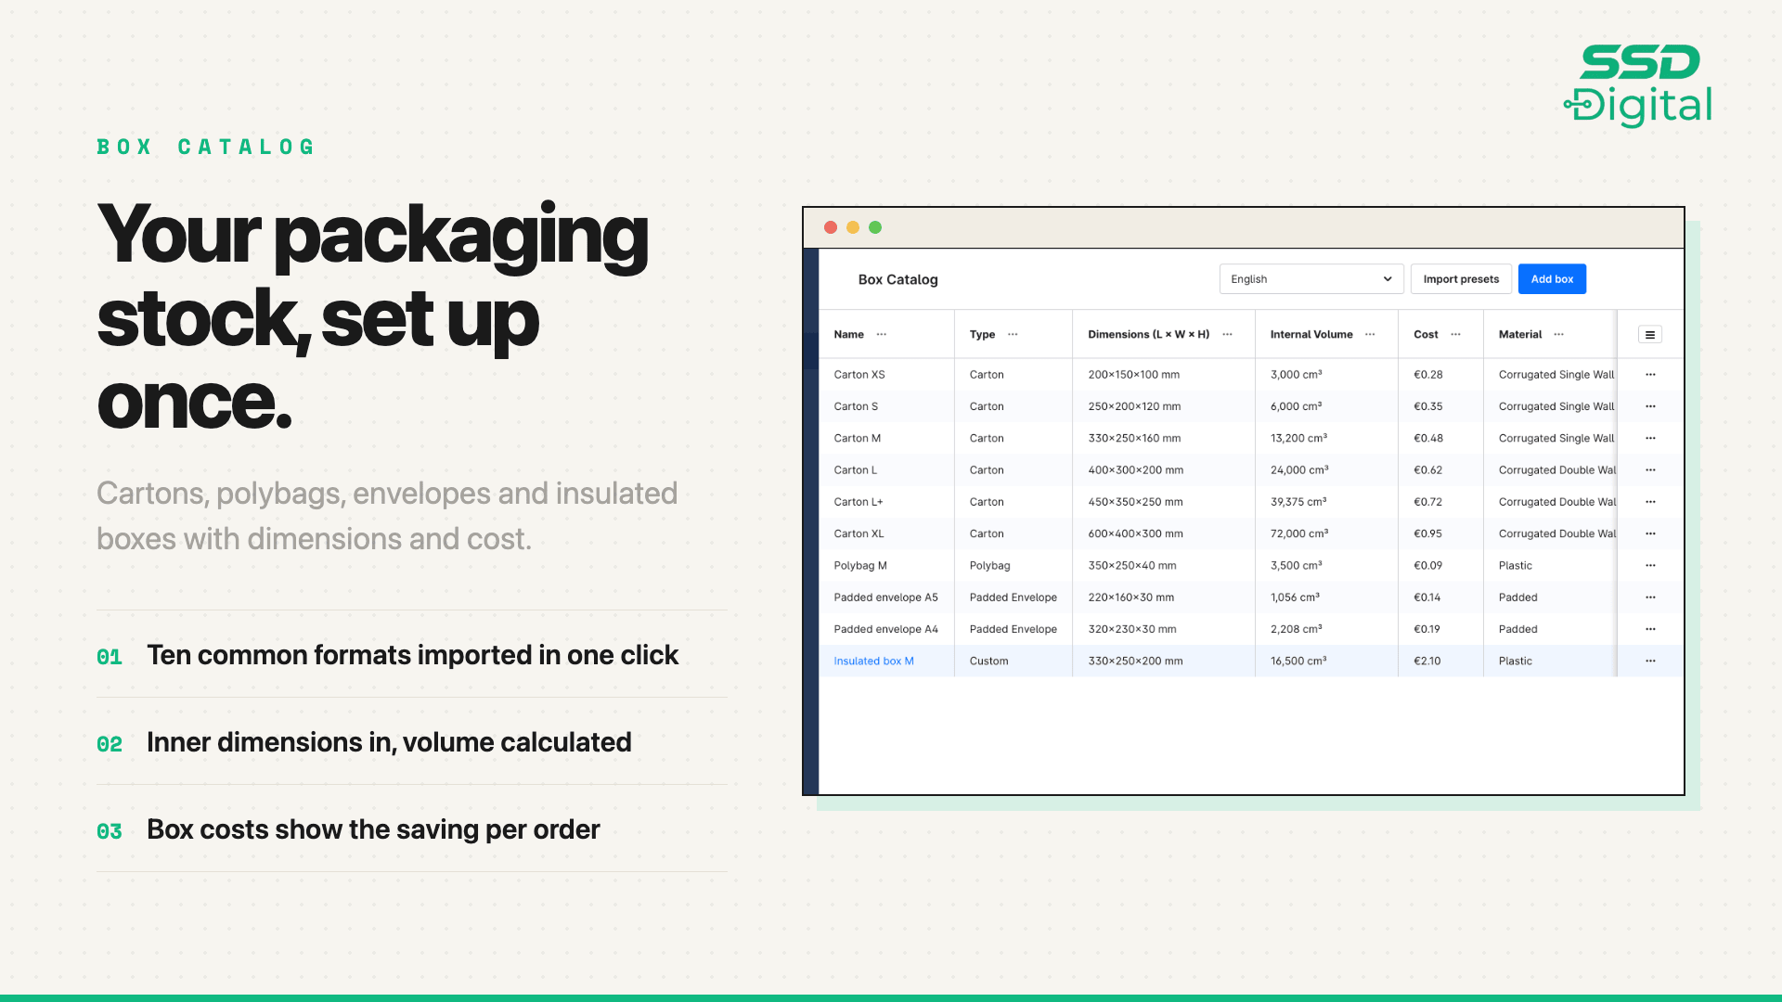Viewport: 1782px width, 1002px height.
Task: Open Type column options ellipsis
Action: click(x=1013, y=334)
